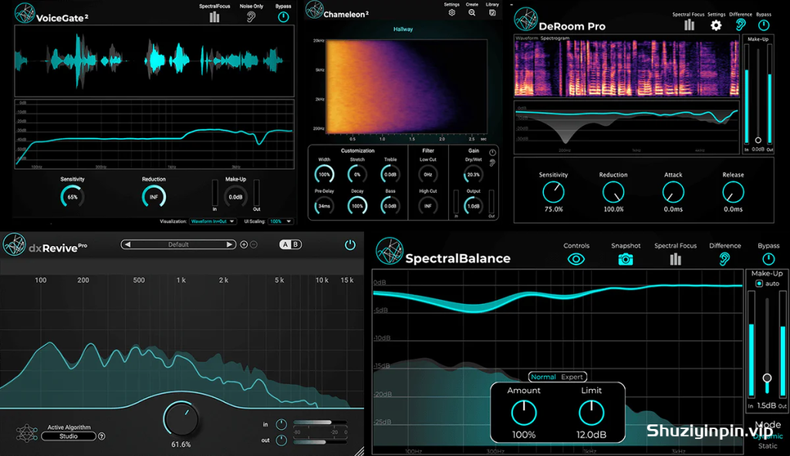Click Chameleon Create magnifier icon
The height and width of the screenshot is (456, 790).
tap(472, 12)
